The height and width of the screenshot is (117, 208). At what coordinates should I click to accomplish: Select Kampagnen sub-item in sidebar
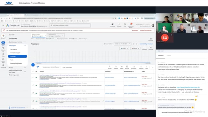(x=14, y=49)
